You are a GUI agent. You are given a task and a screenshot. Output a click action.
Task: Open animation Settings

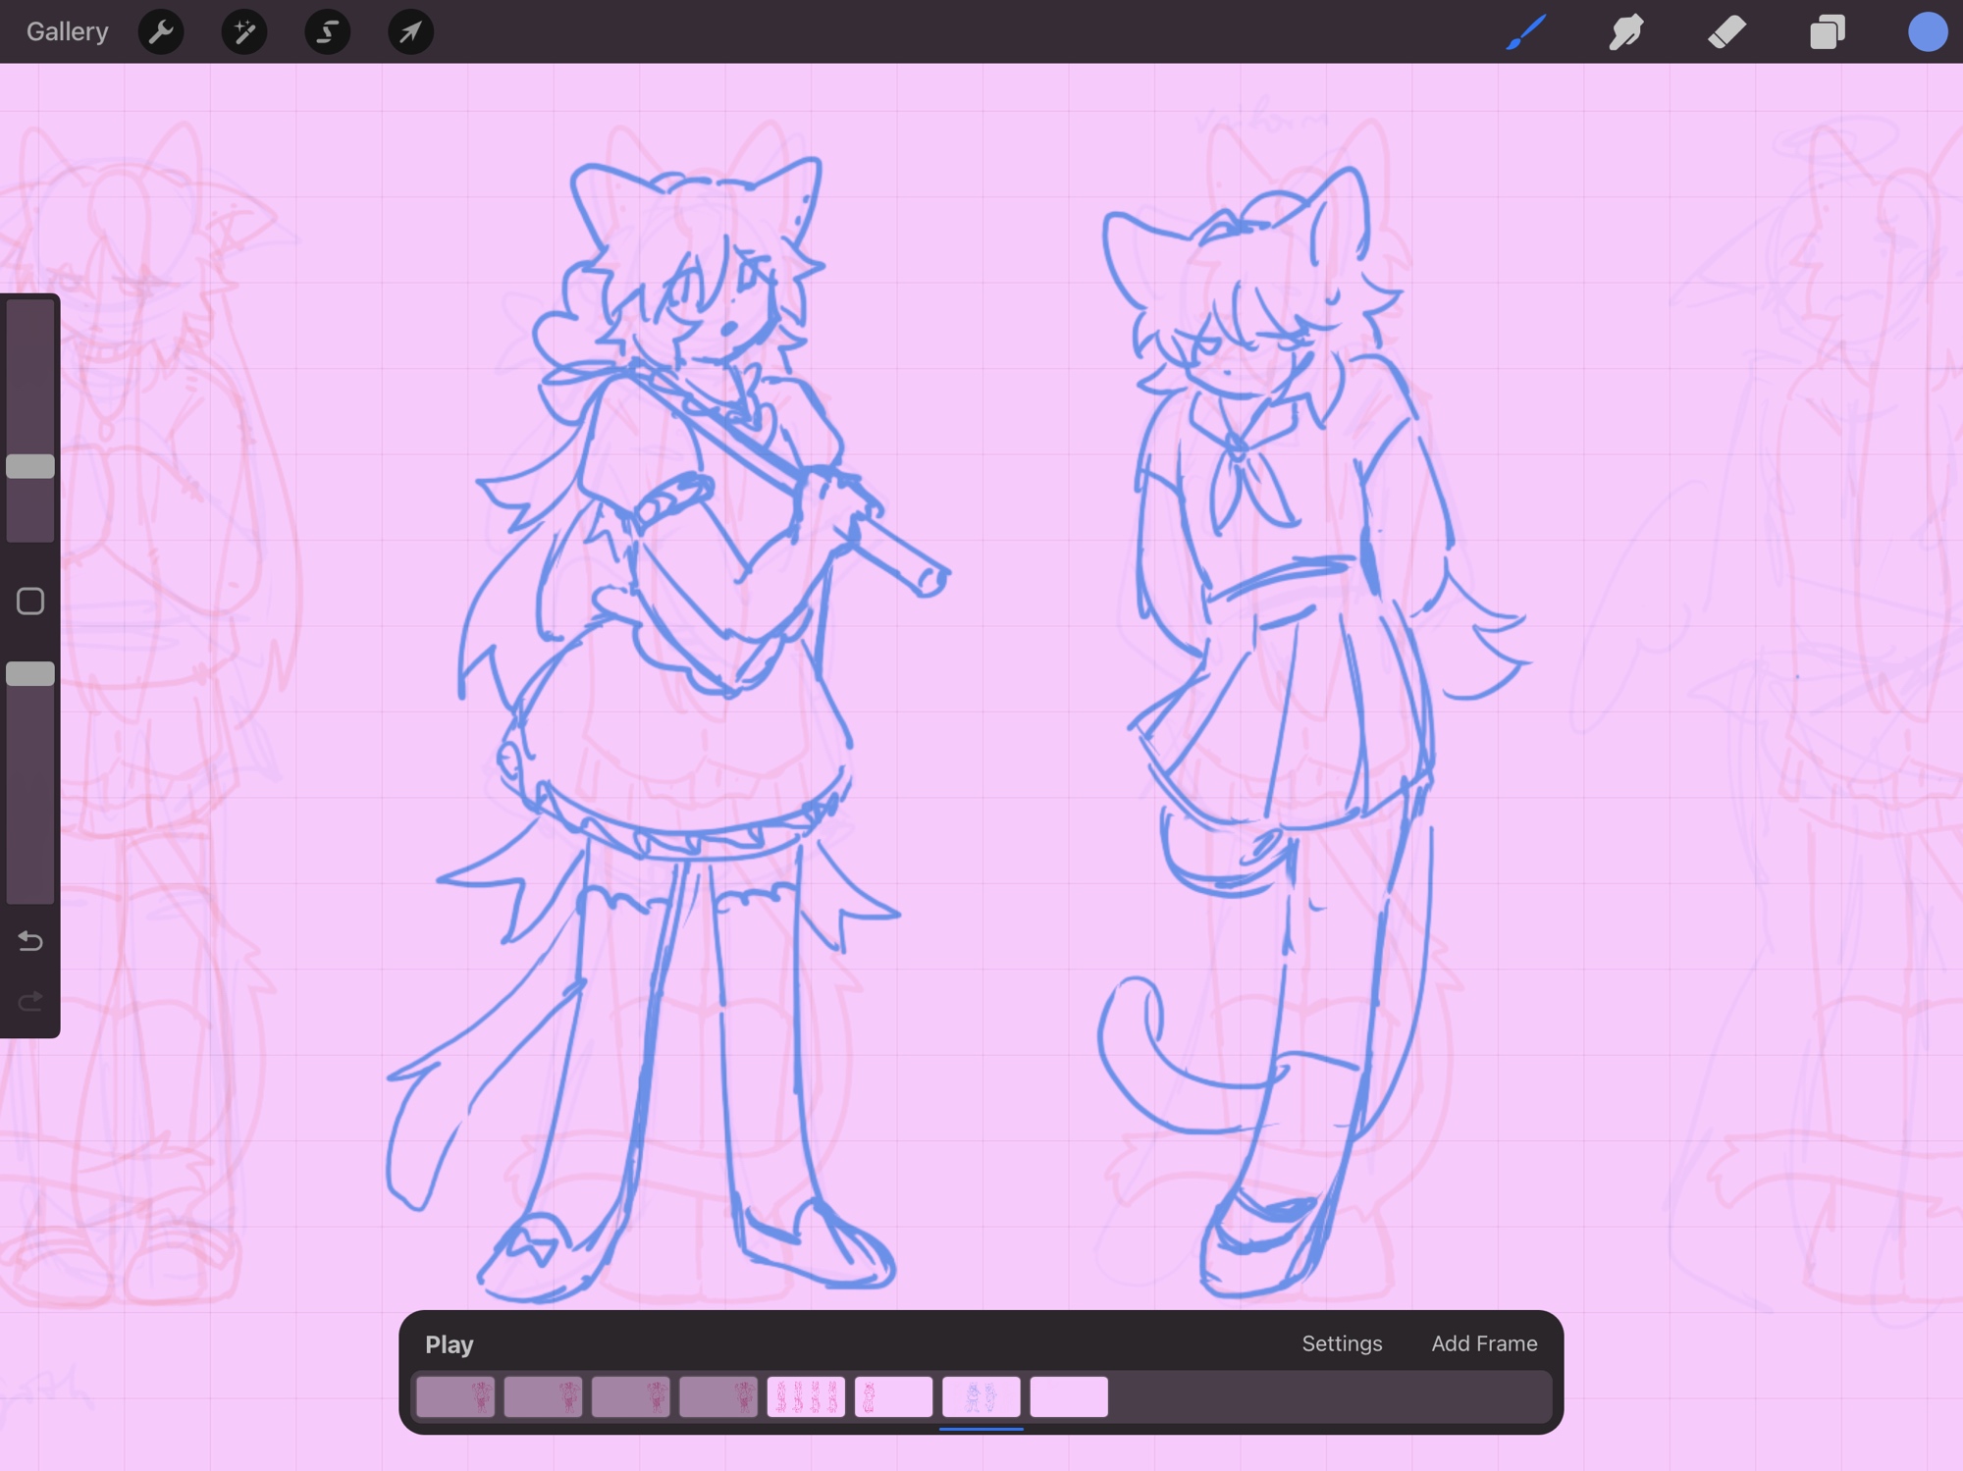[x=1341, y=1343]
